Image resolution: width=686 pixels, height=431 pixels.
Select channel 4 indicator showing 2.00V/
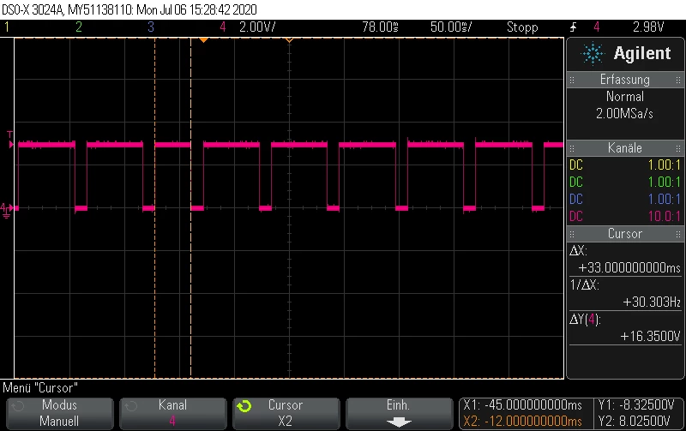[248, 27]
